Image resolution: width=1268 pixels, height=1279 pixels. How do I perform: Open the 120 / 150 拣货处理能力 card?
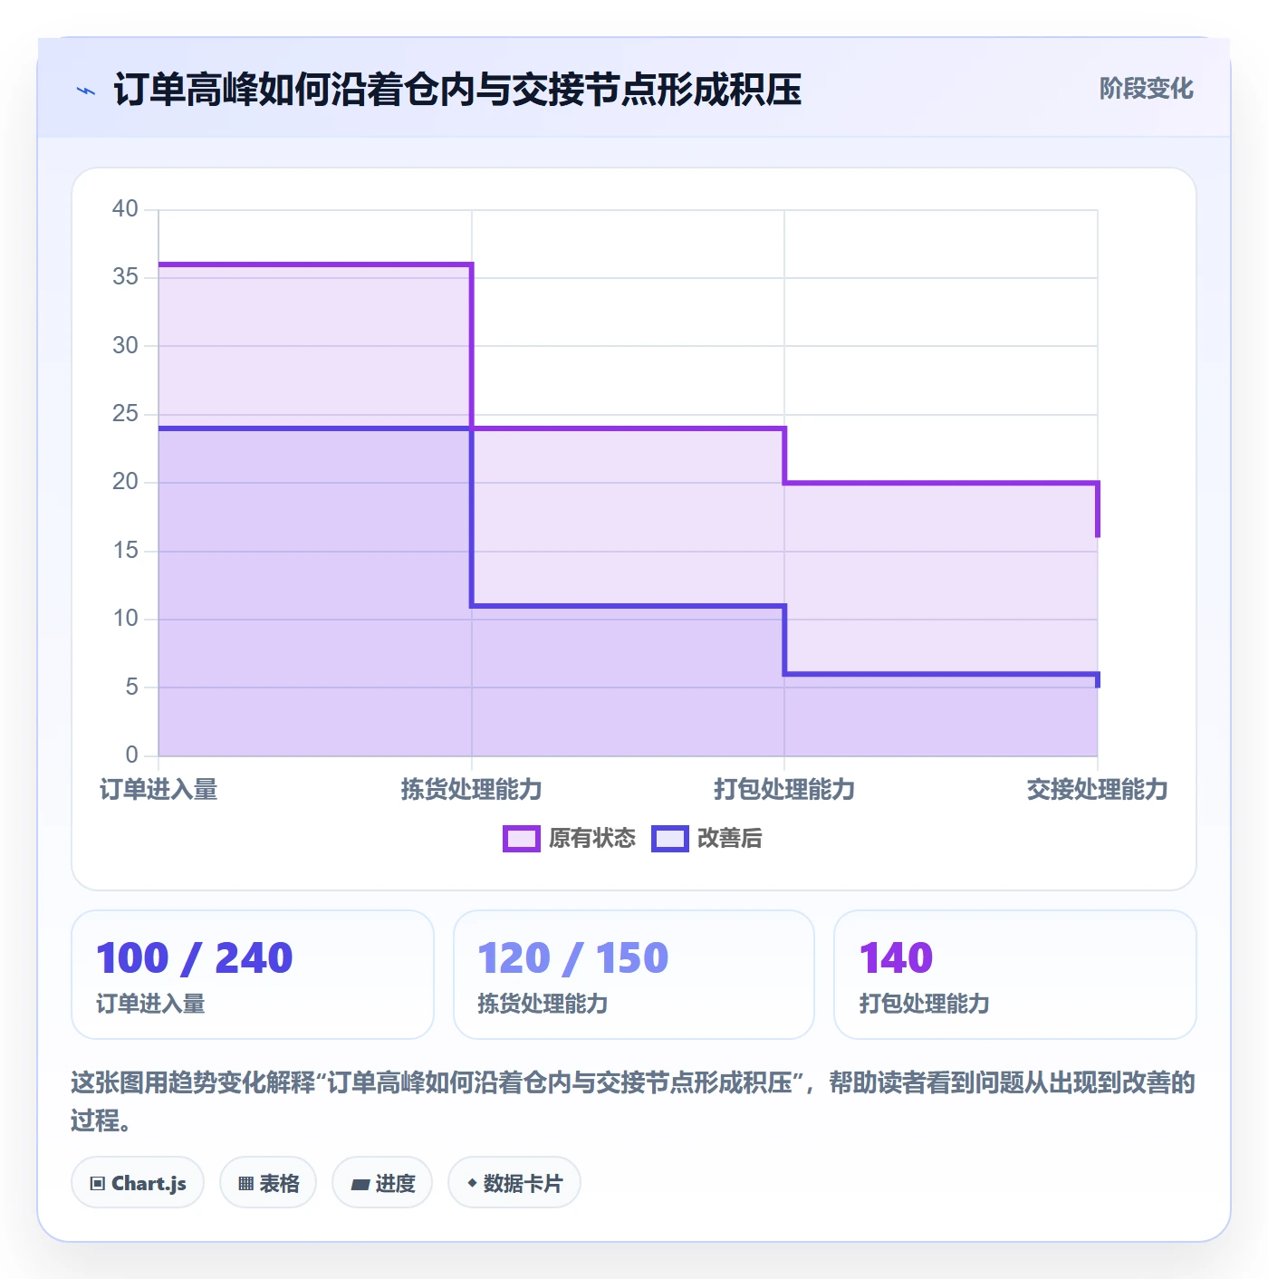point(634,975)
